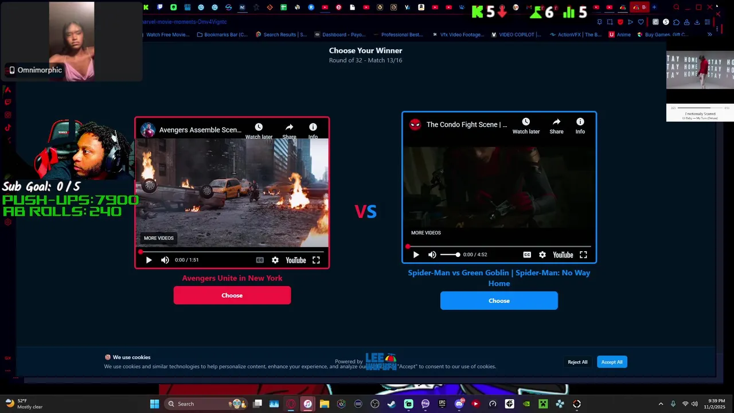Viewport: 734px width, 413px height.
Task: Show Info for Avengers Assemble video
Action: pyautogui.click(x=313, y=131)
